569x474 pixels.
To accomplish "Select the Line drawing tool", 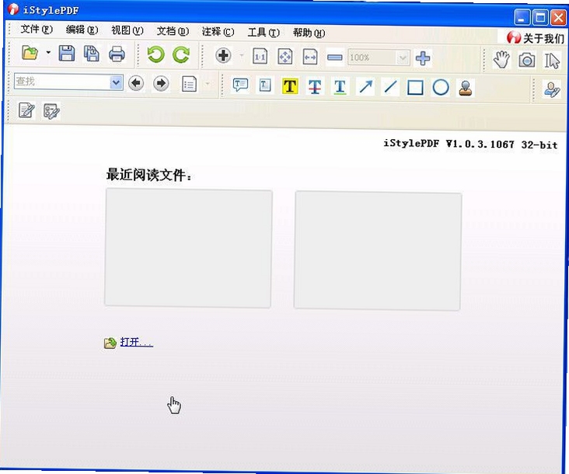I will tap(390, 87).
